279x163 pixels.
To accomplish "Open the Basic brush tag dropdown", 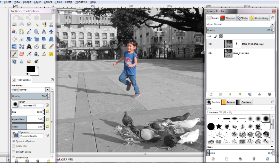I will 272,147.
